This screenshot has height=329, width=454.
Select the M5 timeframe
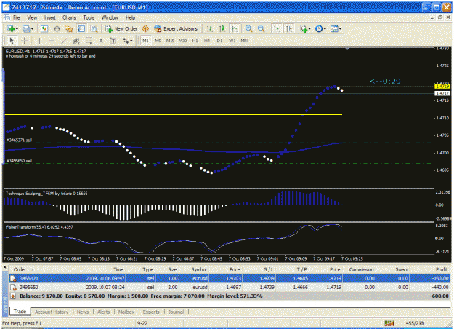point(158,41)
